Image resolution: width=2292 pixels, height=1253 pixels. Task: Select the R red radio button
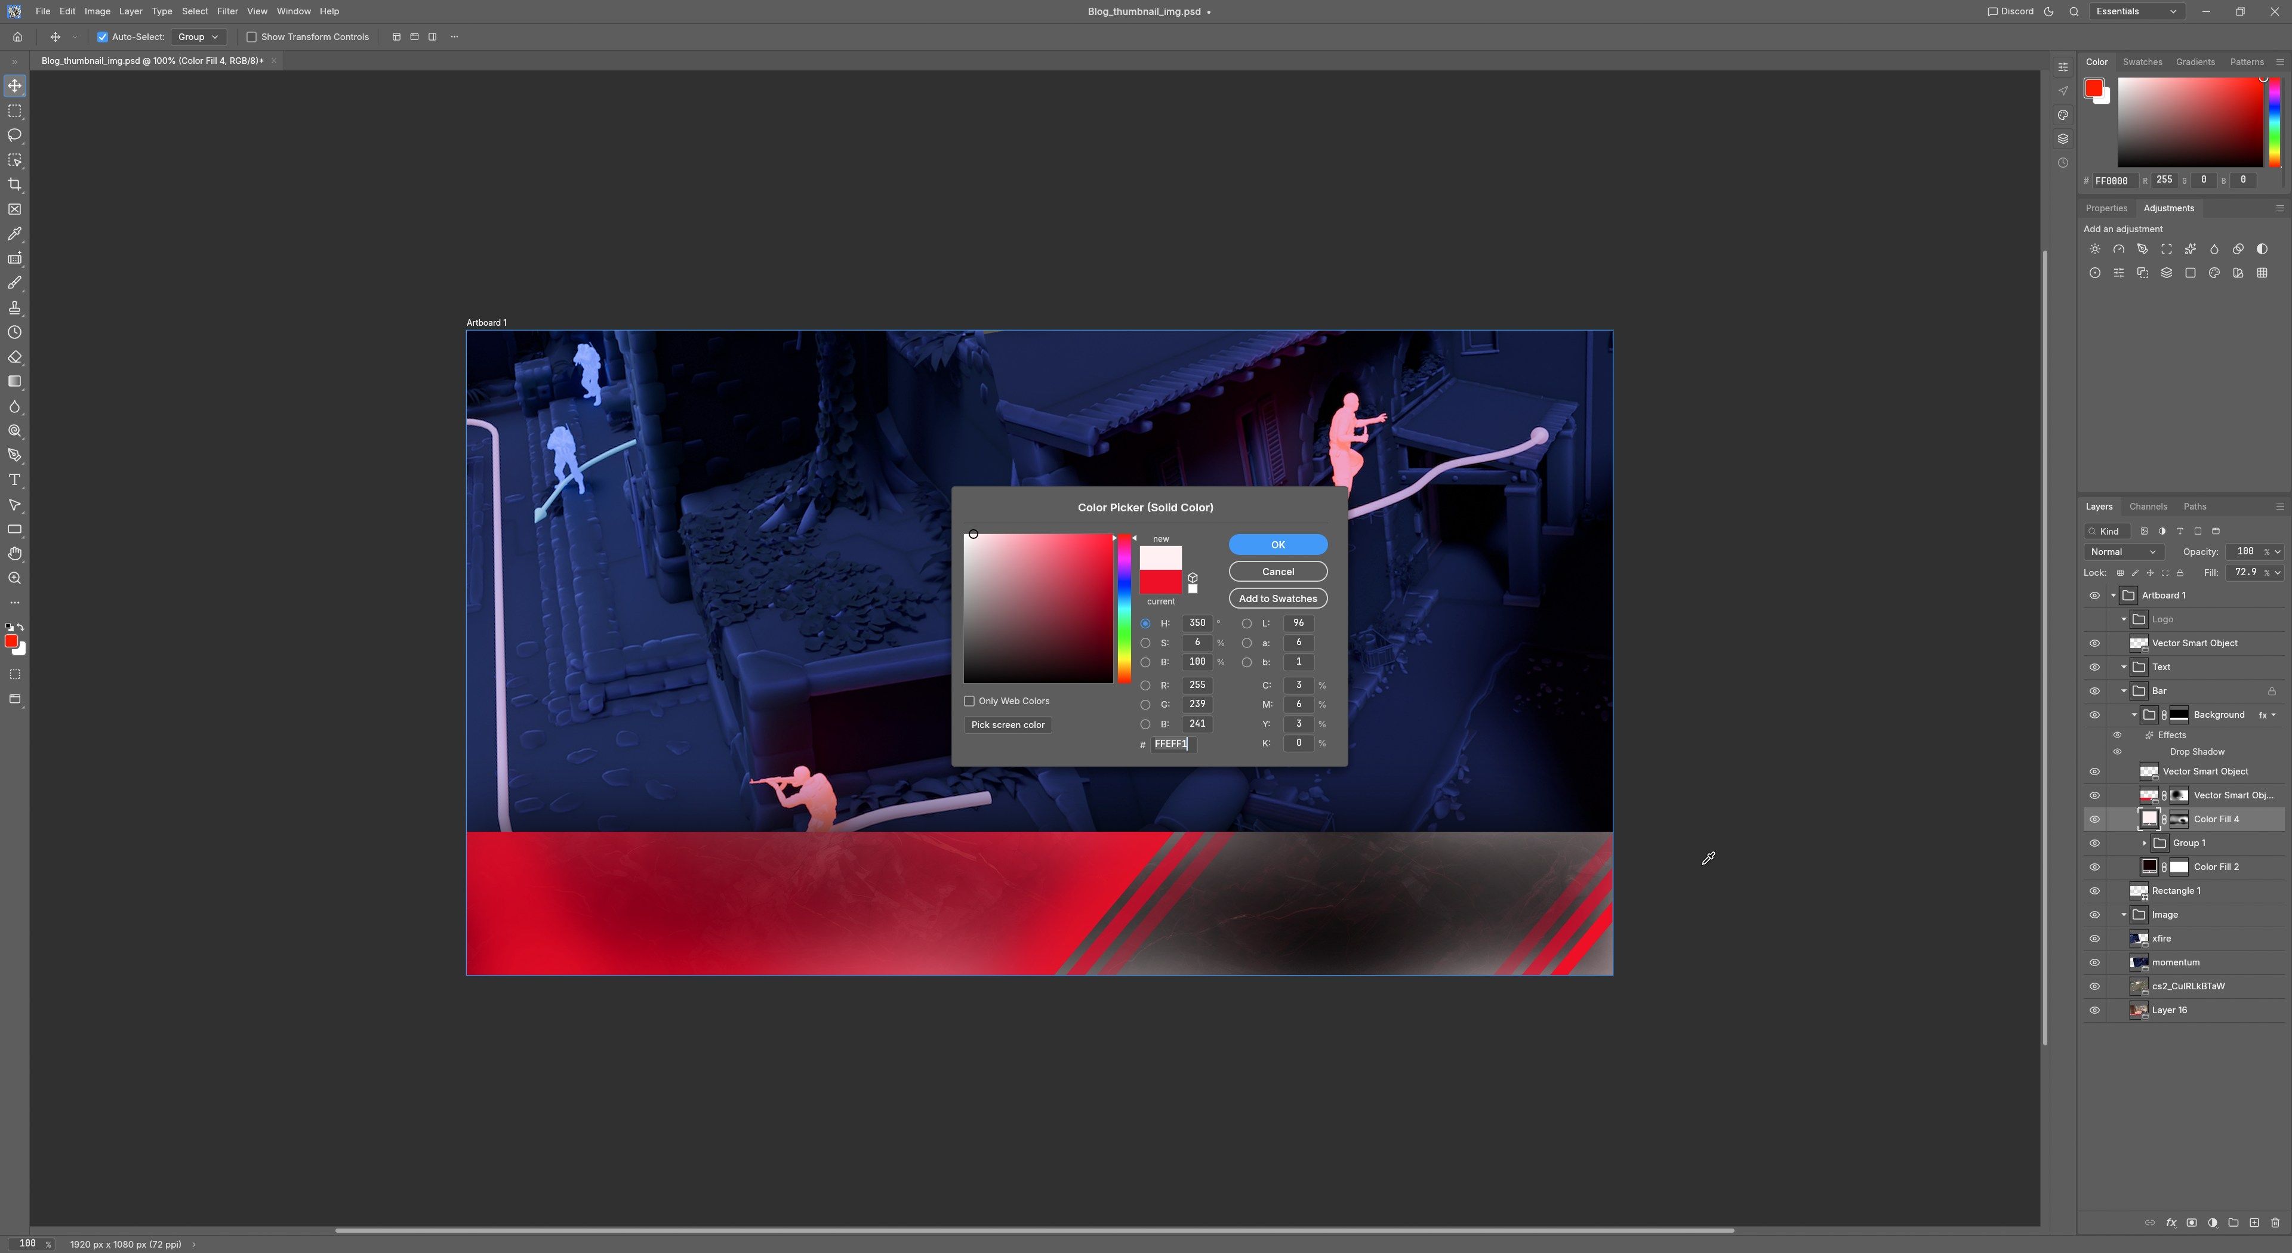(x=1145, y=686)
